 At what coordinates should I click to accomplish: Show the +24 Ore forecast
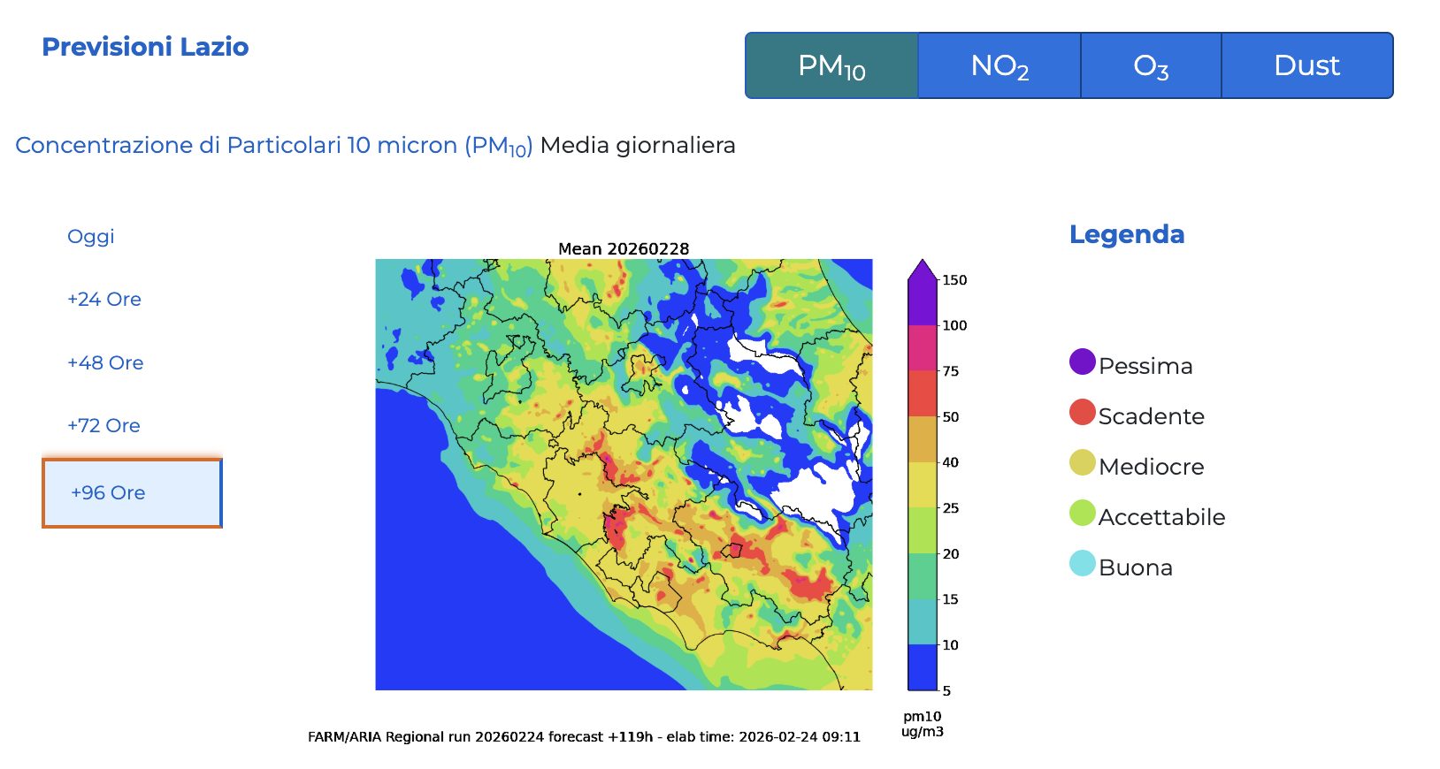104,300
